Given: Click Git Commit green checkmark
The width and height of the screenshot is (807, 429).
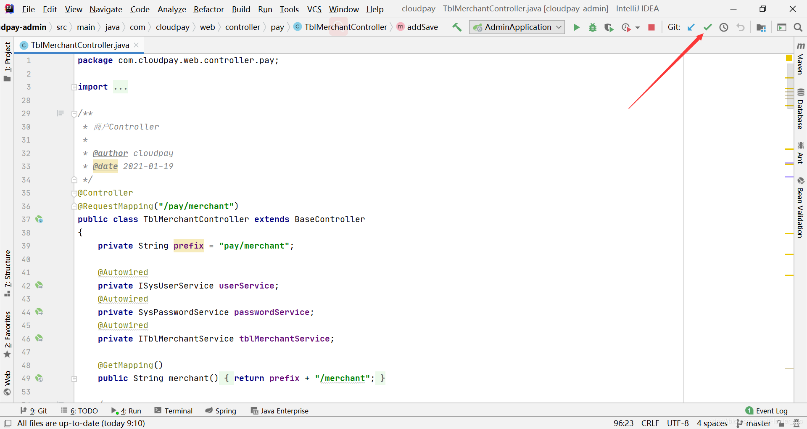Looking at the screenshot, I should pyautogui.click(x=708, y=27).
